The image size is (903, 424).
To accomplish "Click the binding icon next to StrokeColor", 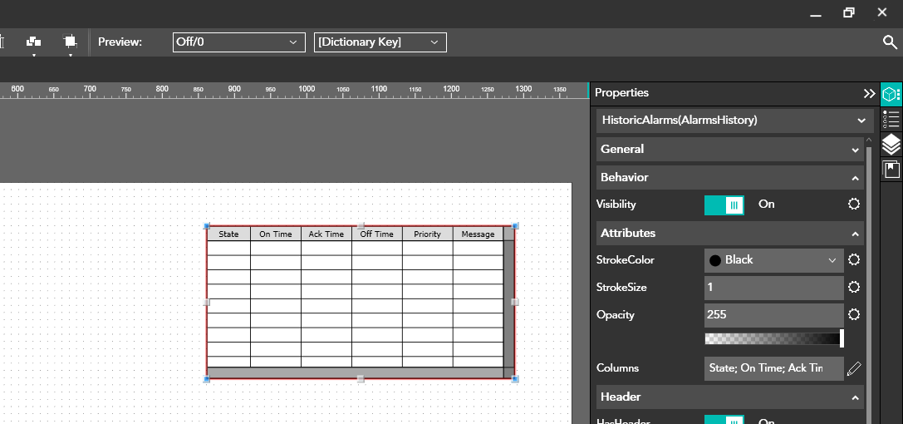I will pos(853,260).
